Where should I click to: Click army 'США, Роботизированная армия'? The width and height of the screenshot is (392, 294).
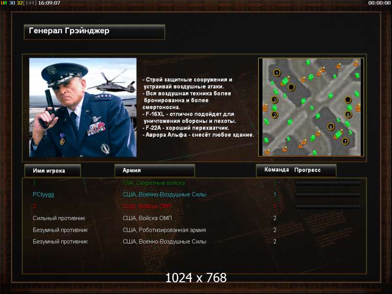[x=164, y=230]
